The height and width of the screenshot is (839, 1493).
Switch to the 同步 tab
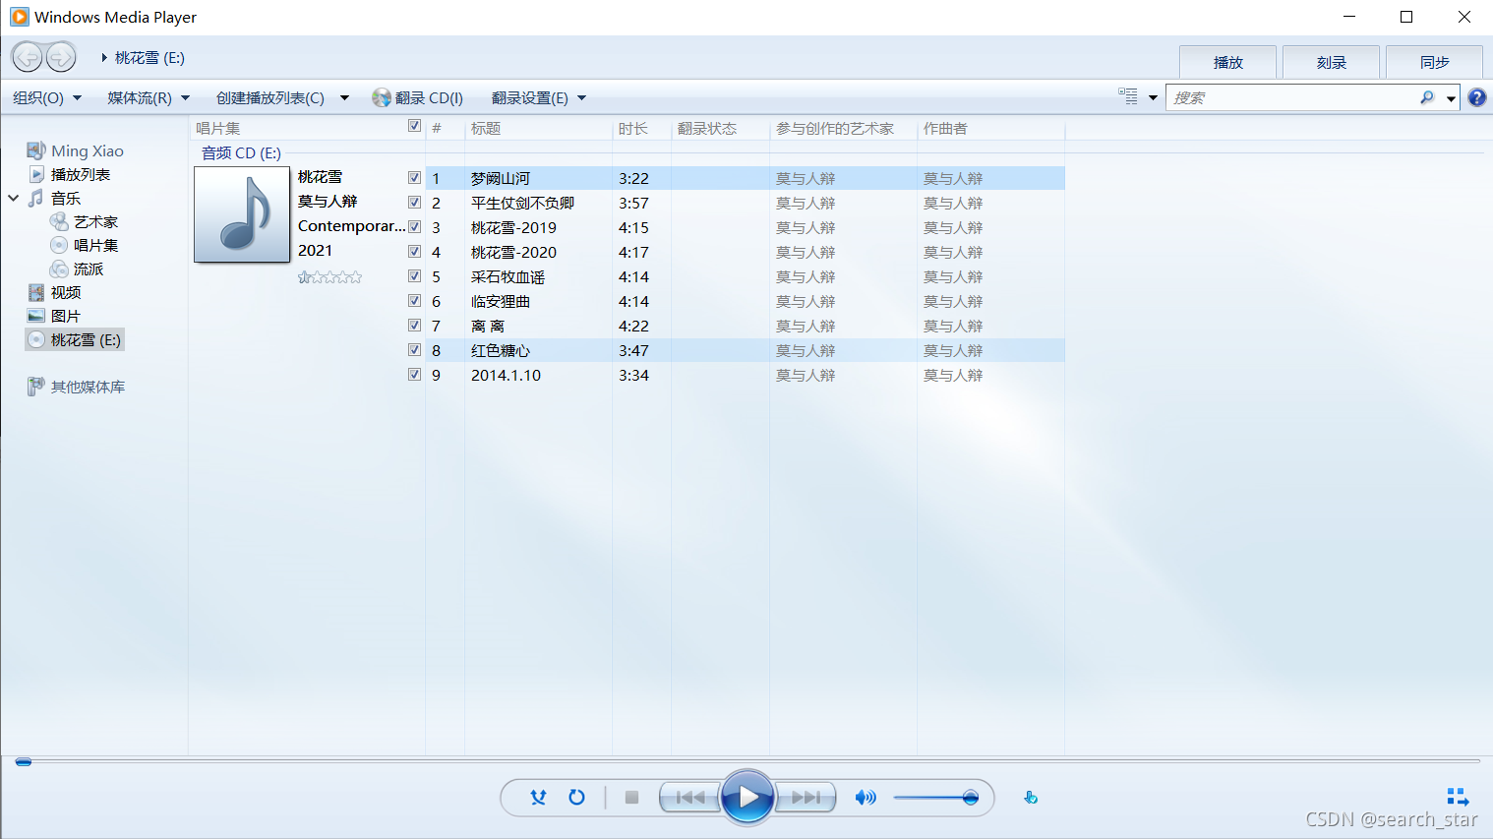coord(1434,62)
